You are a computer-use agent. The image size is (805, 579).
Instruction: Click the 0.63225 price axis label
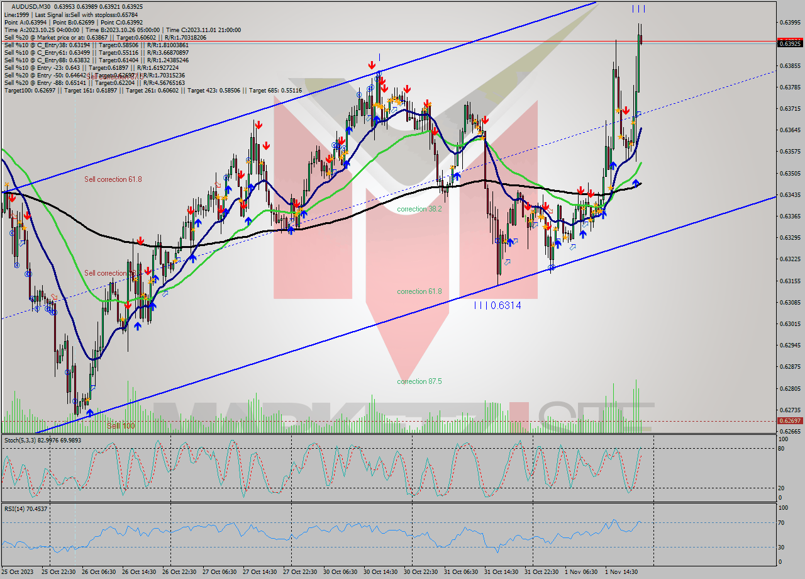(x=790, y=259)
